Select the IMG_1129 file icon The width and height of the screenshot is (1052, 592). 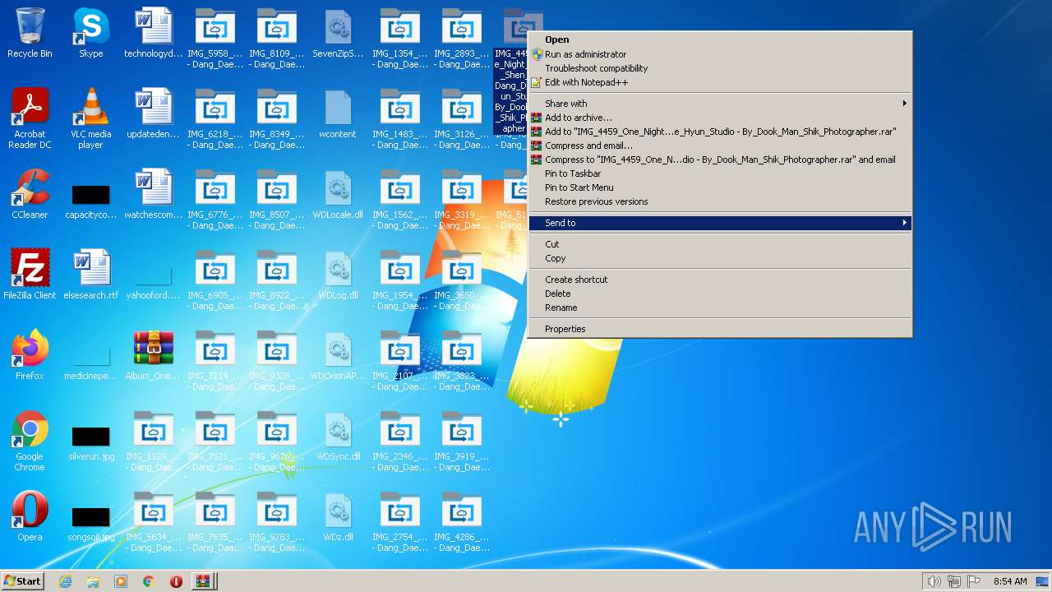[153, 441]
